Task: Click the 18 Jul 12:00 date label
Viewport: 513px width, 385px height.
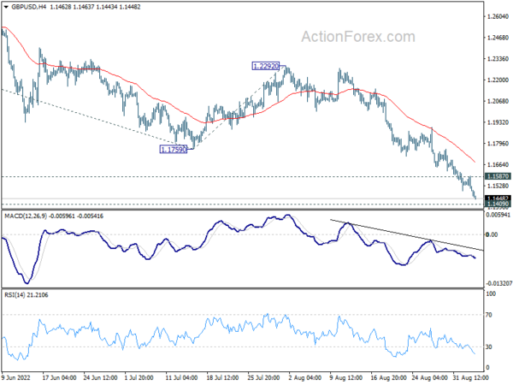Action: tap(222, 377)
